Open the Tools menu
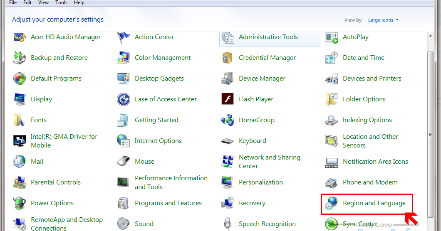441x231 pixels. (x=61, y=2)
